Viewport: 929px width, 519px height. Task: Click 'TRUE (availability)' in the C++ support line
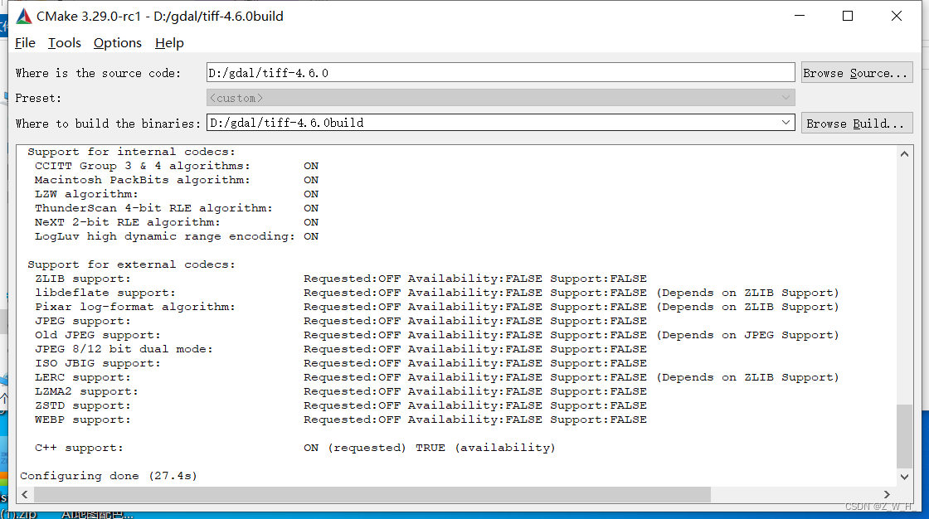pyautogui.click(x=486, y=448)
